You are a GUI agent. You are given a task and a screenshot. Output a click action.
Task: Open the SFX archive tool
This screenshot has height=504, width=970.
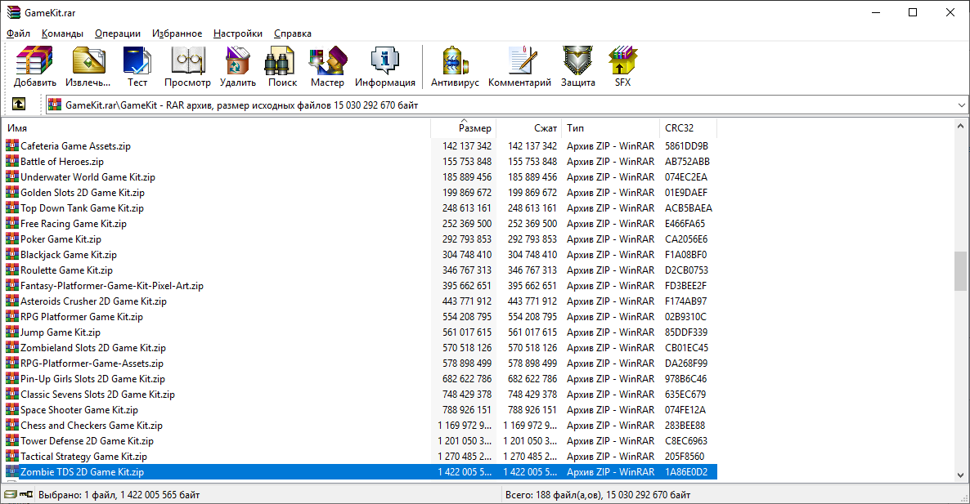point(622,66)
